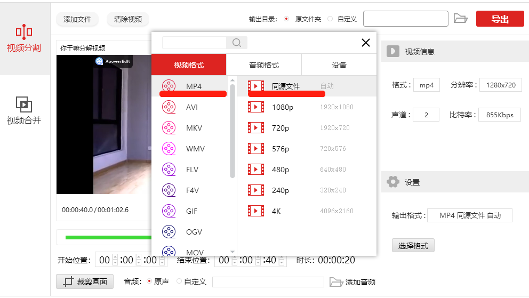The height and width of the screenshot is (298, 529).
Task: Click the 设置 gear icon
Action: 392,182
